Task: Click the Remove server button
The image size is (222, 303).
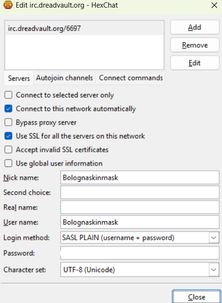Action: click(x=194, y=45)
